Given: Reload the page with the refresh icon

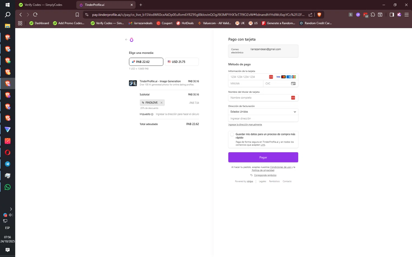Looking at the screenshot, I should [x=35, y=15].
